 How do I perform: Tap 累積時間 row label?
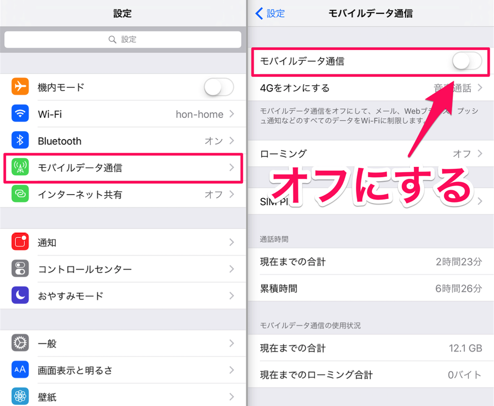pos(279,289)
